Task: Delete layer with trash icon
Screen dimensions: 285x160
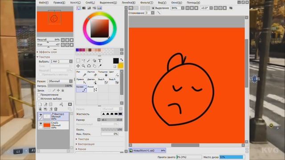Action: tap(56, 109)
